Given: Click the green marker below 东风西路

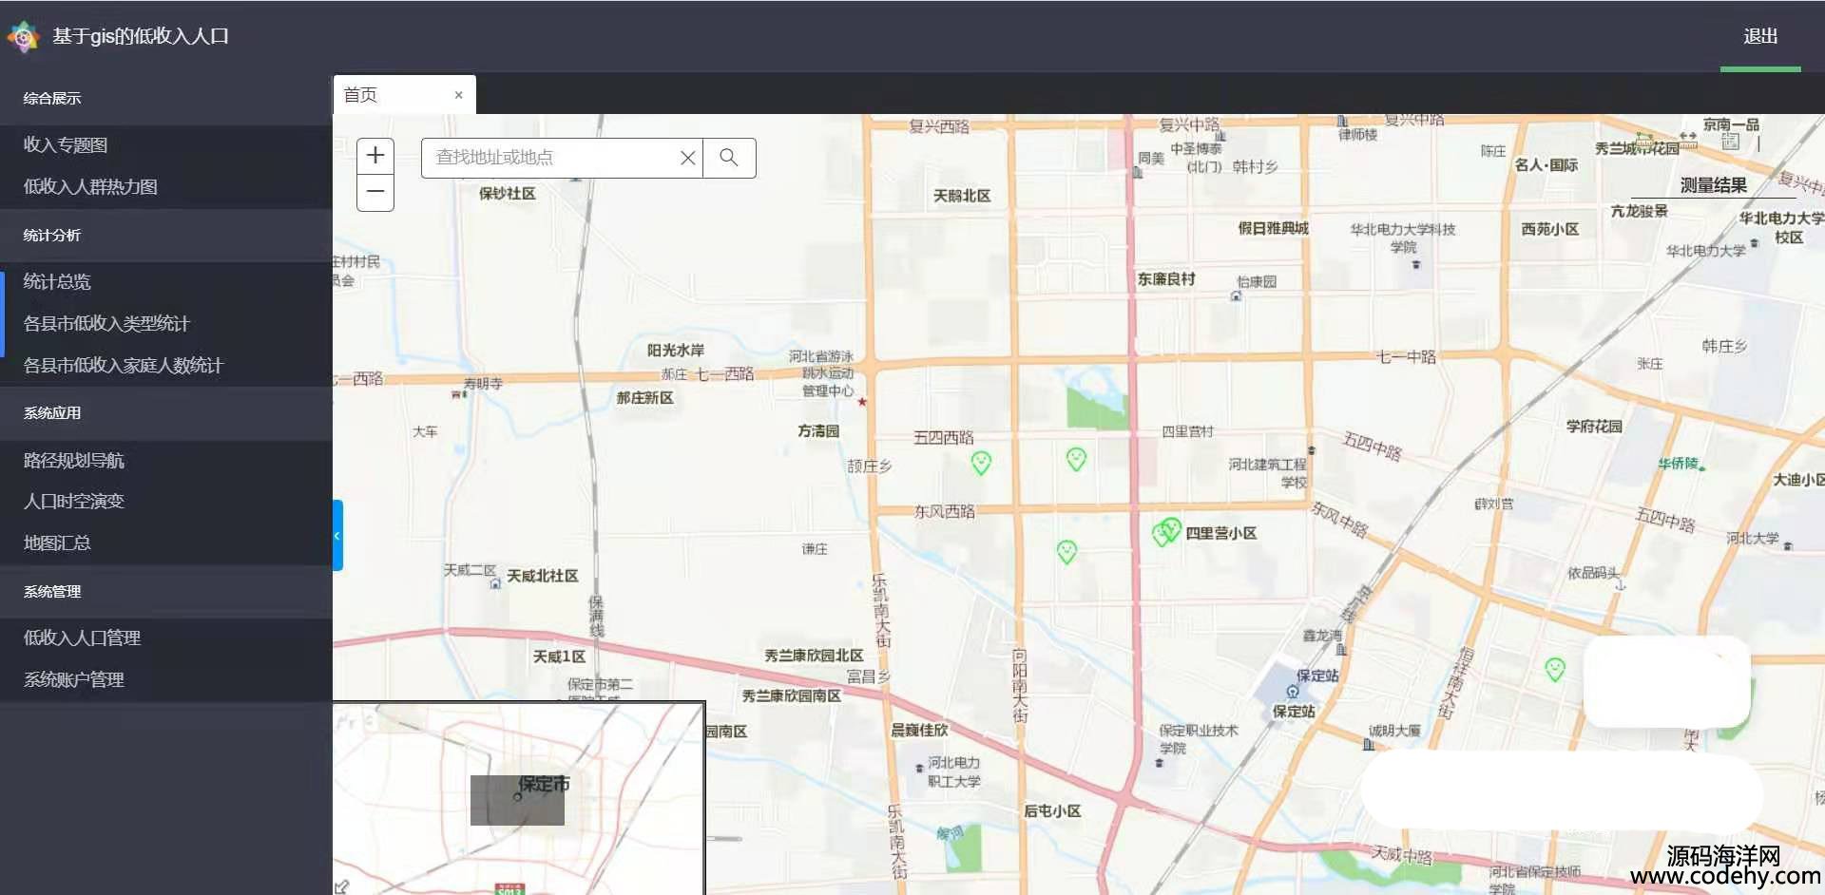Looking at the screenshot, I should pyautogui.click(x=1067, y=551).
